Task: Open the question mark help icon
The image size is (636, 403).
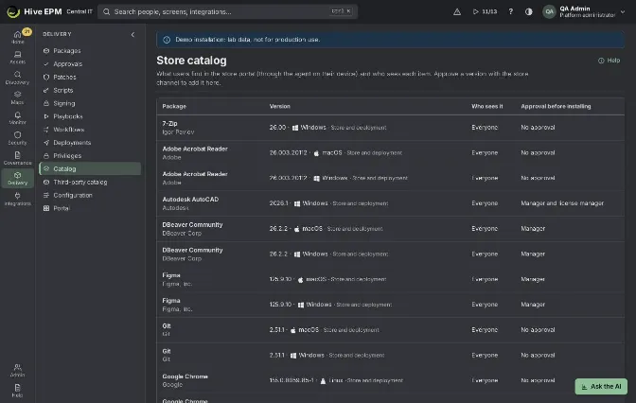Action: (511, 11)
